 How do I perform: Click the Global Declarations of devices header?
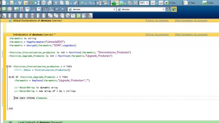pyautogui.click(x=37, y=20)
